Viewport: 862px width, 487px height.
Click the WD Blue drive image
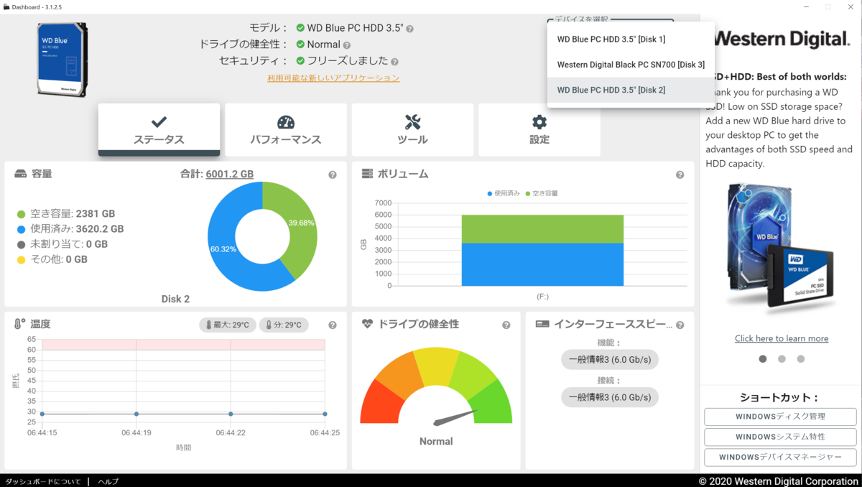tap(62, 60)
